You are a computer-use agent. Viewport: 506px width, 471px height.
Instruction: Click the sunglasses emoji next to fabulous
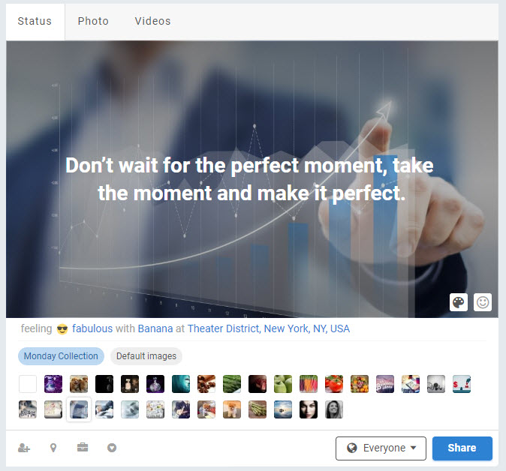(x=62, y=329)
